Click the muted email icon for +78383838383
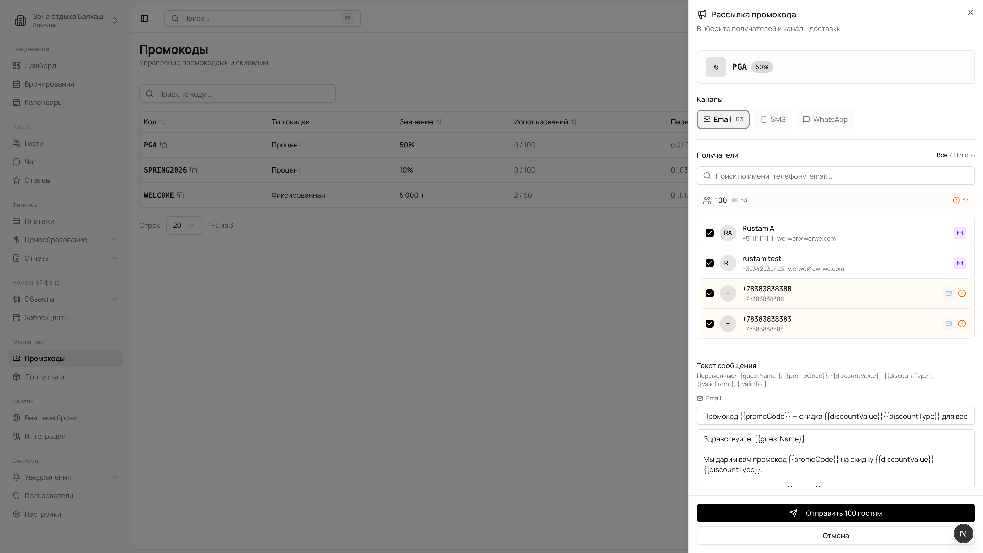 (948, 324)
